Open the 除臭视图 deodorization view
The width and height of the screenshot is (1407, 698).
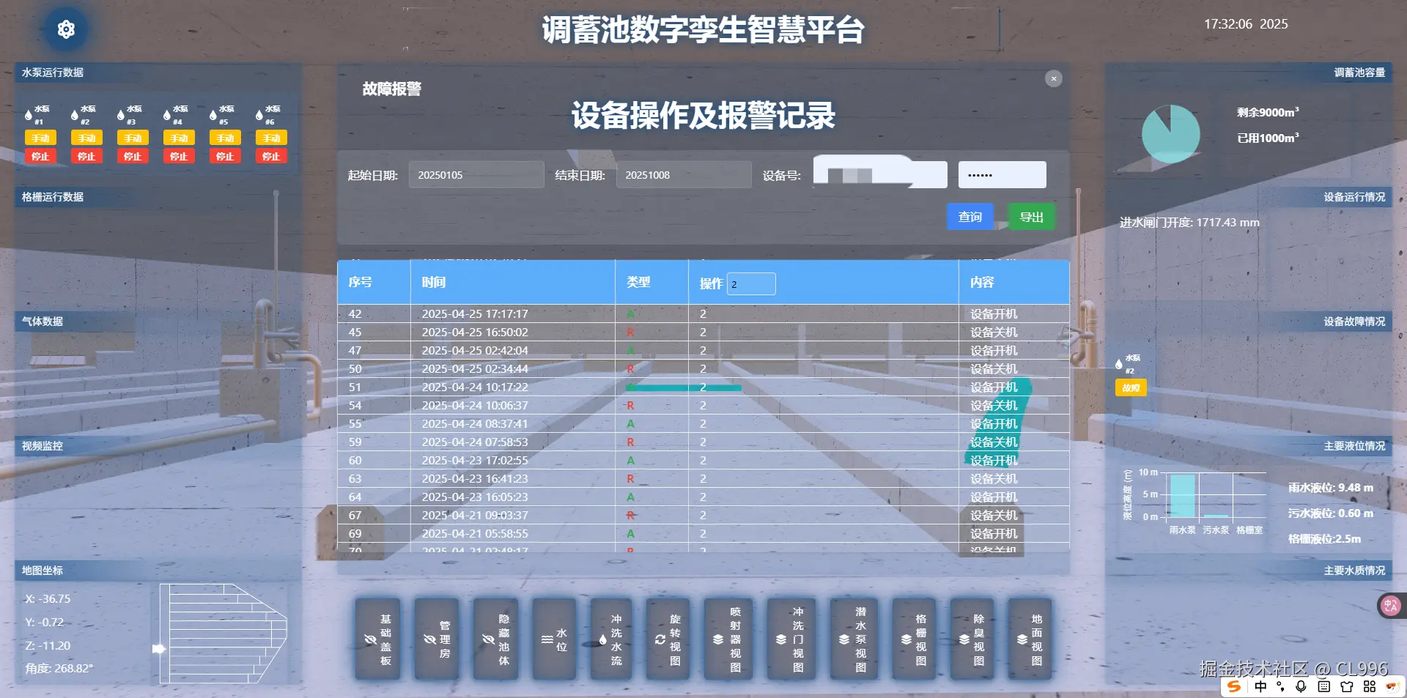click(973, 639)
